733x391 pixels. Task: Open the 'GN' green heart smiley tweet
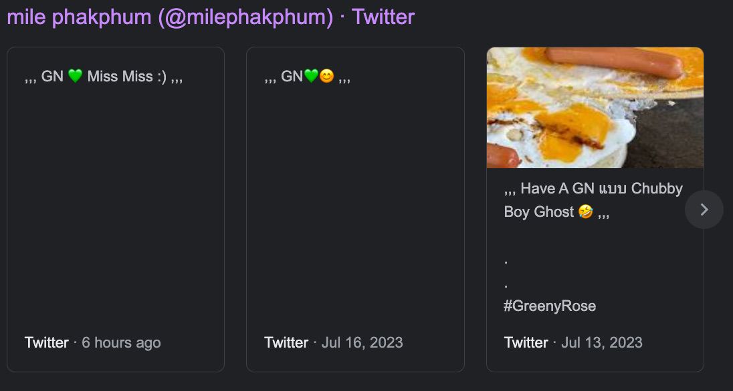point(307,77)
